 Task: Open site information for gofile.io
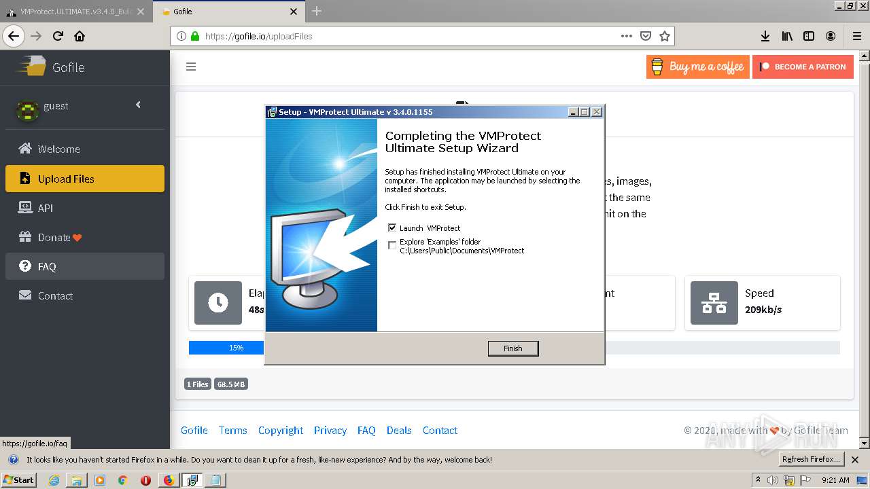tap(181, 36)
